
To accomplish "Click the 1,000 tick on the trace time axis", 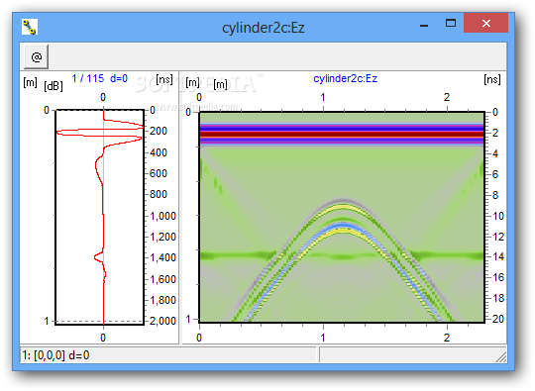I will pos(163,216).
